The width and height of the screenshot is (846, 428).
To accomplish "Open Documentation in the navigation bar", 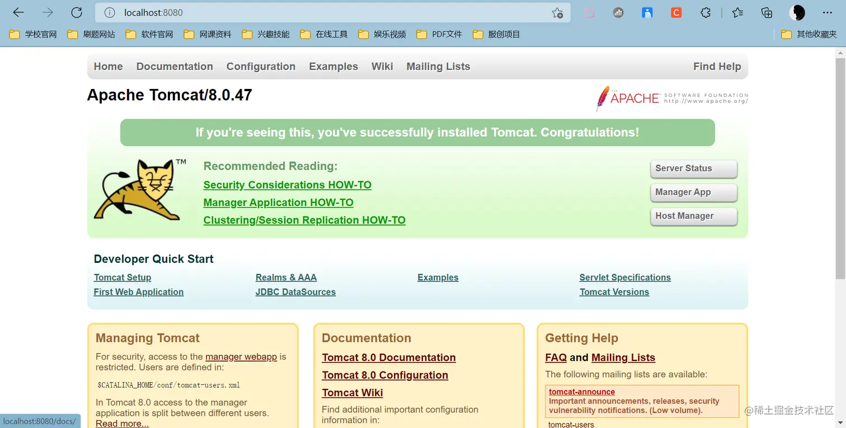I will click(175, 67).
